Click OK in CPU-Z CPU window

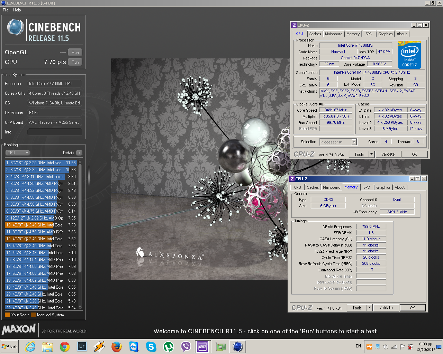[414, 154]
